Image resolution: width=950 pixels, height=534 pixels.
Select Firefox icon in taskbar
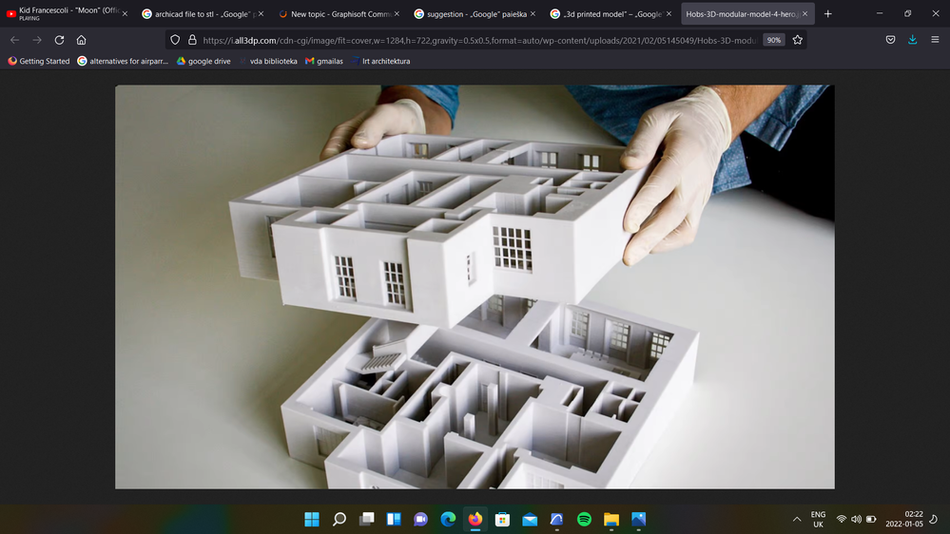click(x=475, y=520)
